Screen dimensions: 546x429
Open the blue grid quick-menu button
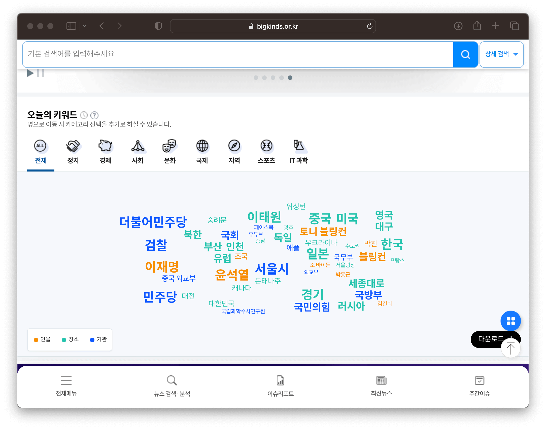tap(511, 321)
